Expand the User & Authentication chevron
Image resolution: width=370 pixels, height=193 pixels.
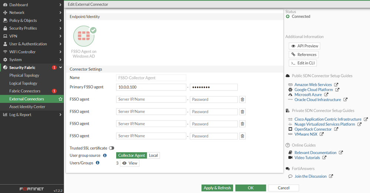coord(60,44)
